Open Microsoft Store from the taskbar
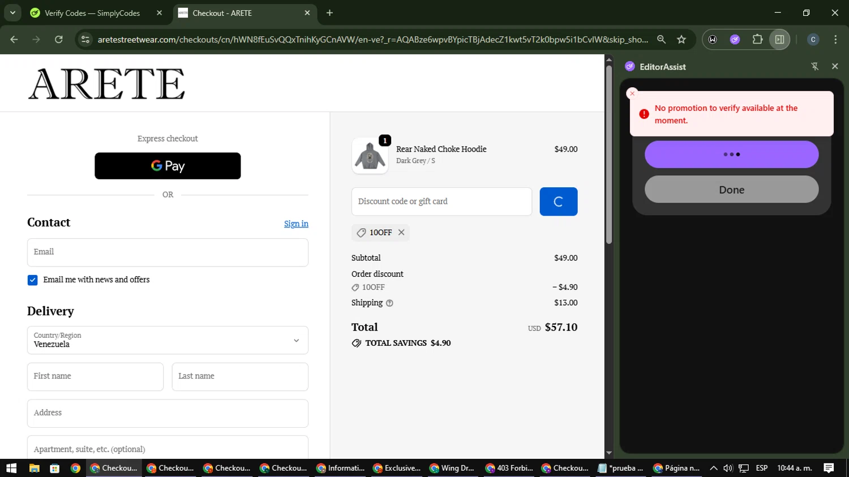Image resolution: width=849 pixels, height=477 pixels. (x=55, y=468)
